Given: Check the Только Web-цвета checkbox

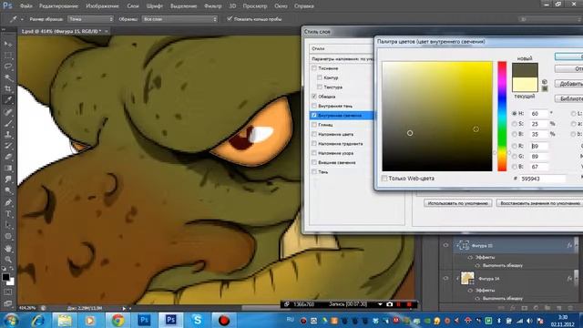Looking at the screenshot, I should 384,179.
